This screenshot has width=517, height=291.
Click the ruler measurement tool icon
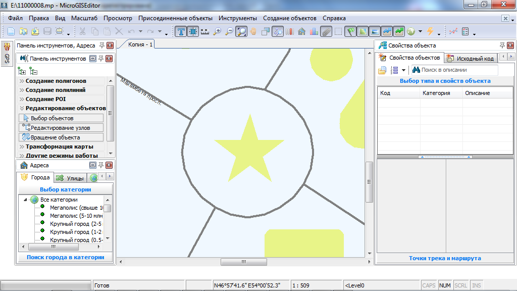pyautogui.click(x=205, y=31)
